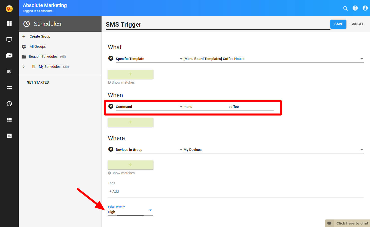Image resolution: width=370 pixels, height=227 pixels.
Task: Open the Playlists section from the sidebar
Action: point(9,72)
